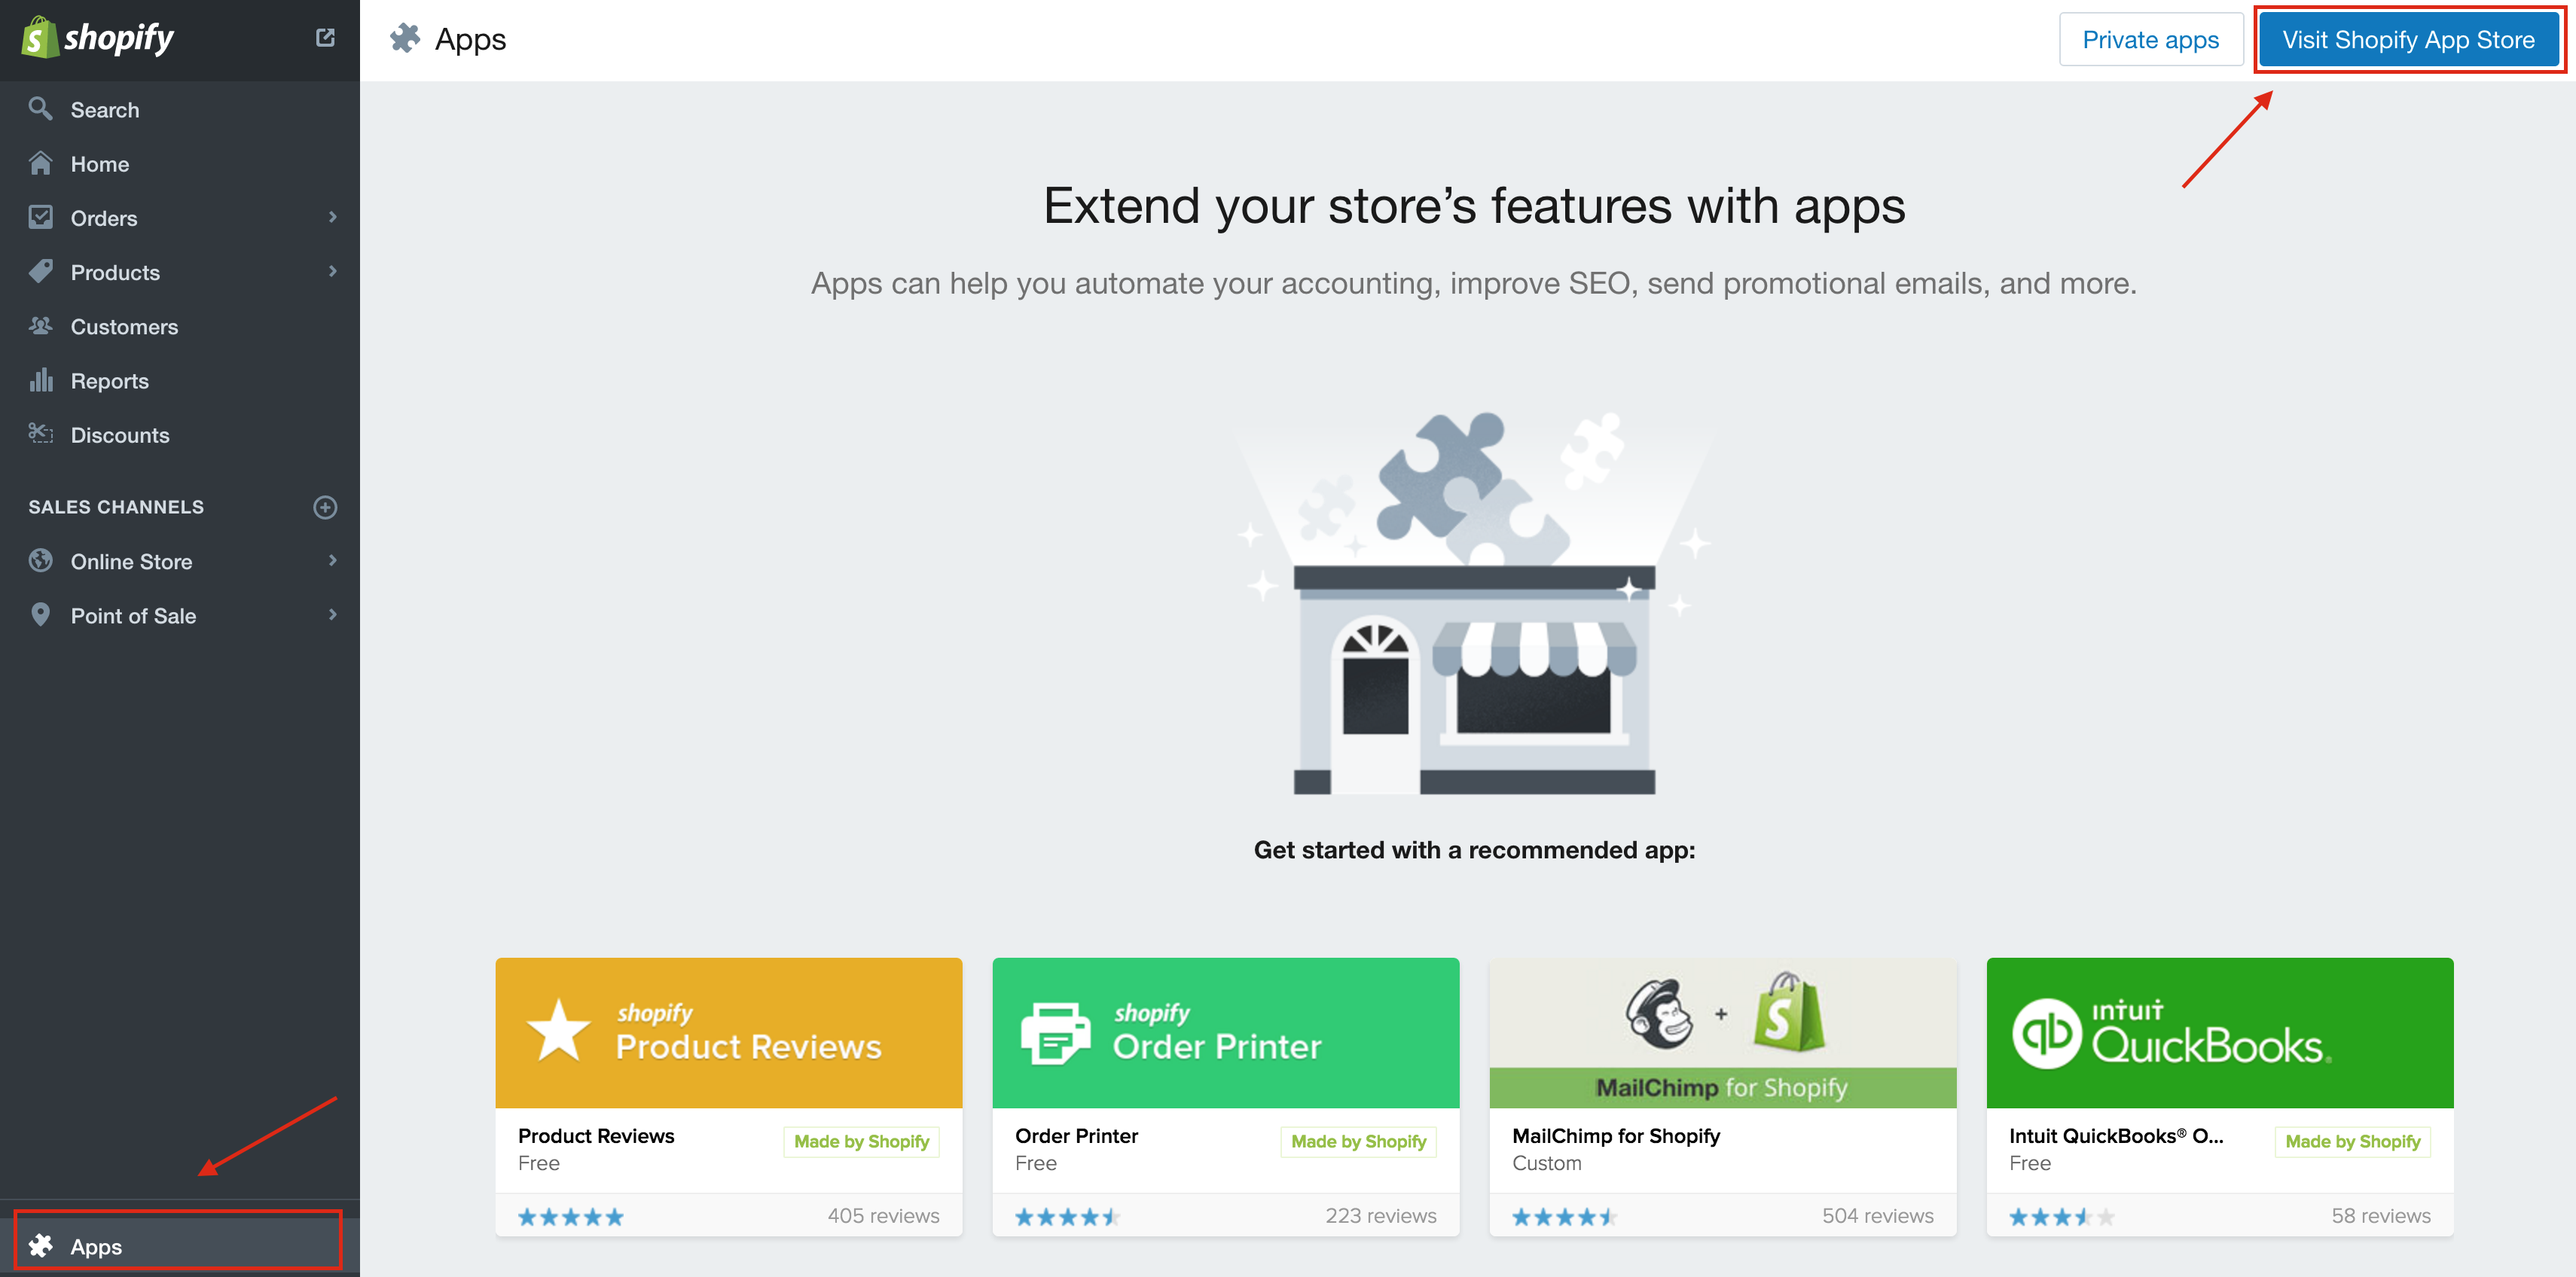
Task: Expand the Point of Sale chevron
Action: coord(333,615)
